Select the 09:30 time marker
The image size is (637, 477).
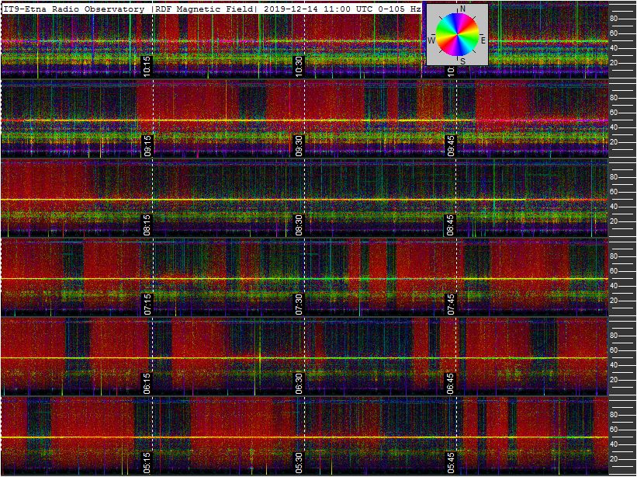[299, 145]
